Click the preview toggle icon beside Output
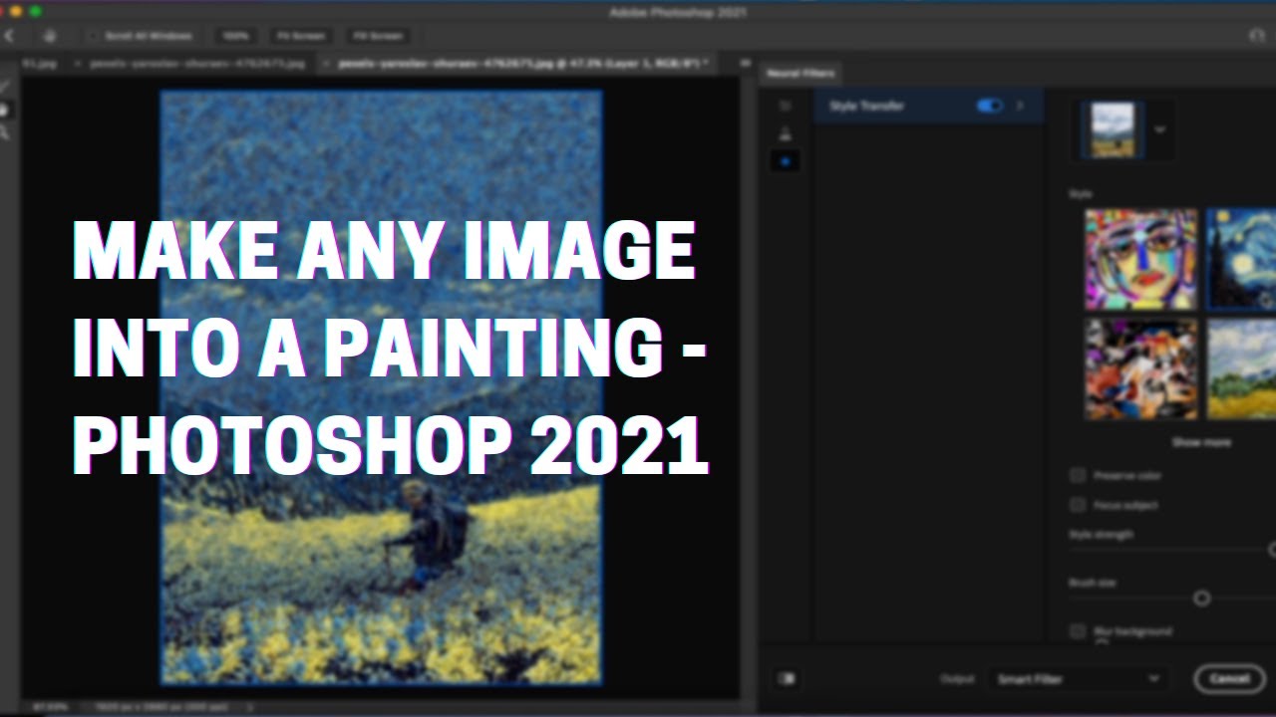Image resolution: width=1276 pixels, height=717 pixels. point(787,678)
